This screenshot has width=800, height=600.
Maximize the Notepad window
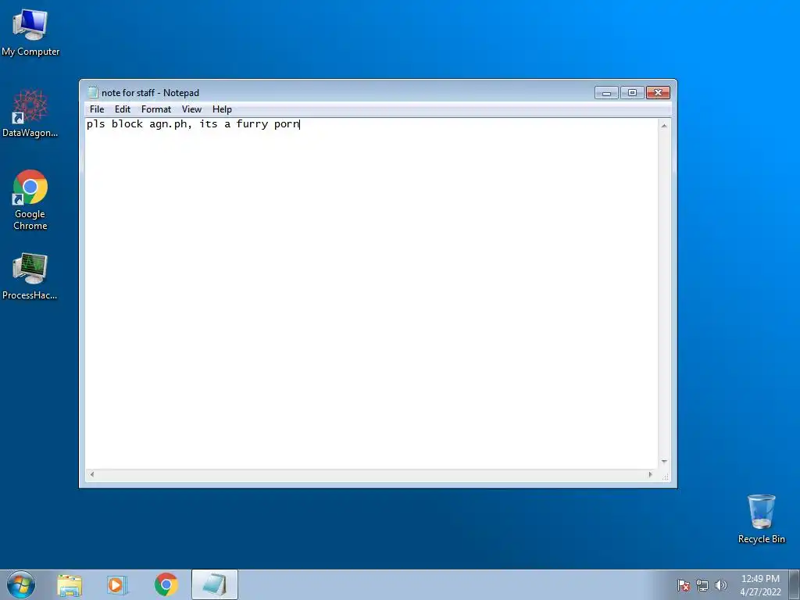pyautogui.click(x=632, y=93)
